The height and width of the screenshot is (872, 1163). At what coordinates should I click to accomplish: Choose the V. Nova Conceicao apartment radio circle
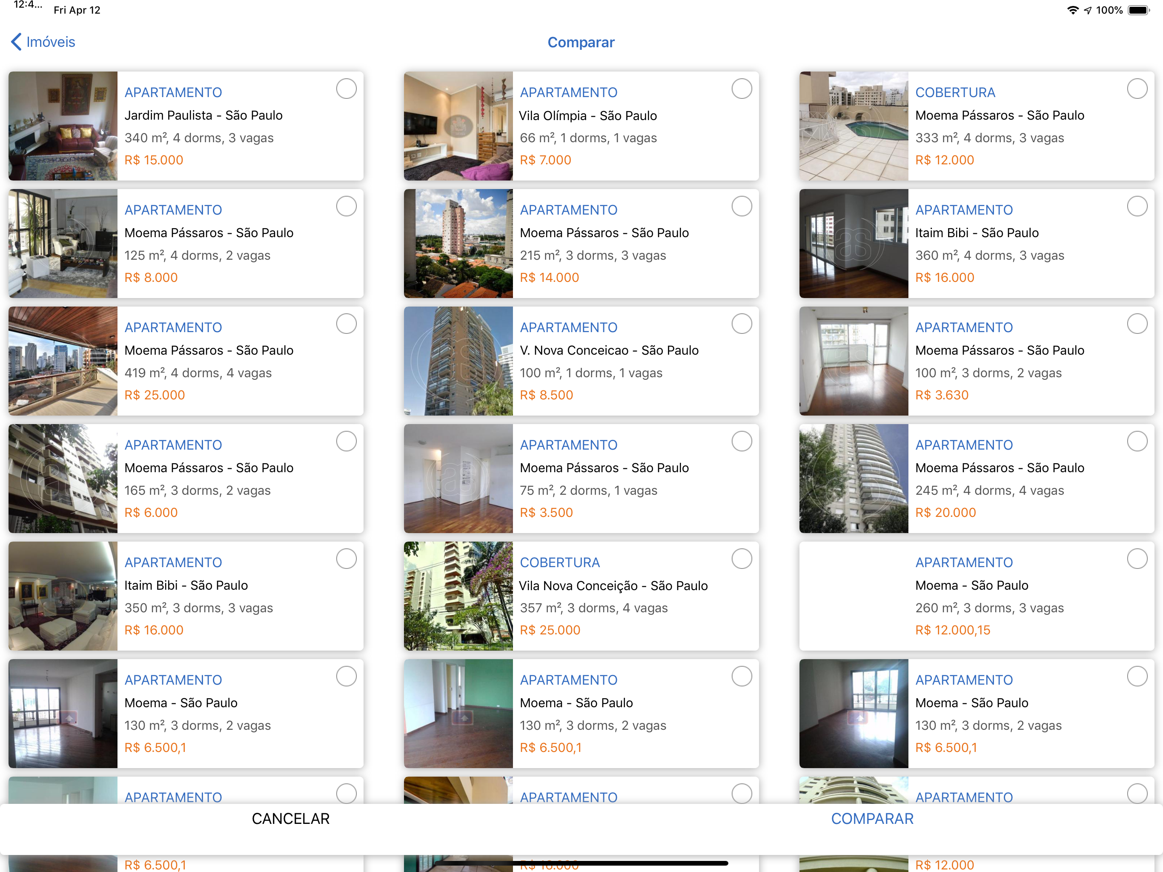[x=742, y=324]
